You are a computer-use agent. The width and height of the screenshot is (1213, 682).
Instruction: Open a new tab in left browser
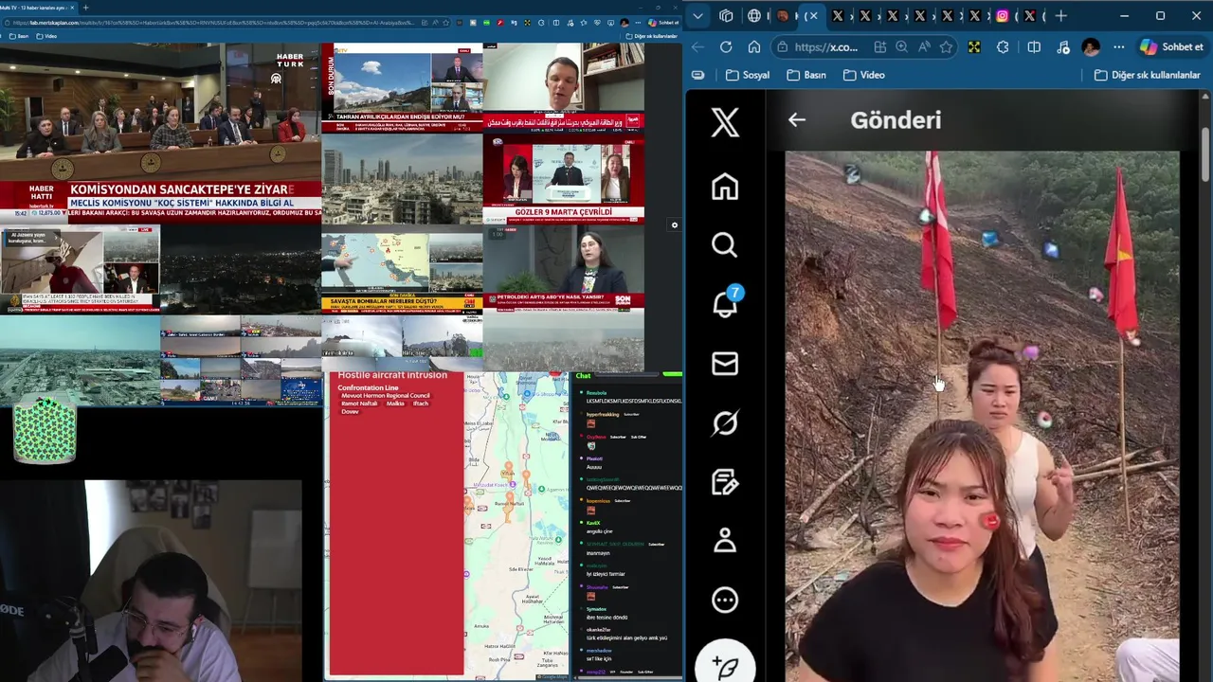(x=85, y=8)
